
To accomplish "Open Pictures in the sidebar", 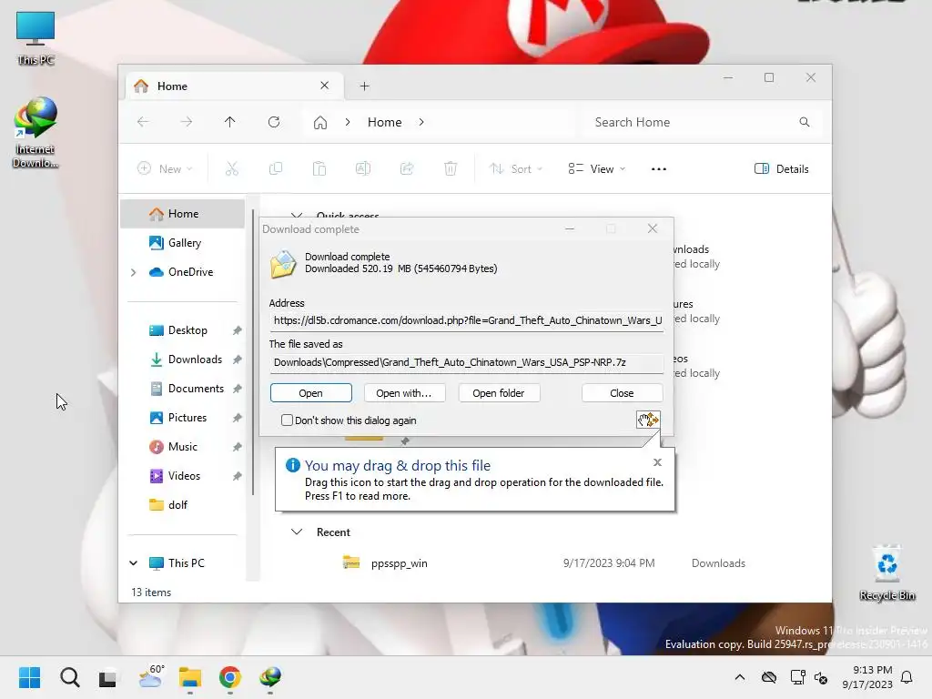I will click(187, 418).
